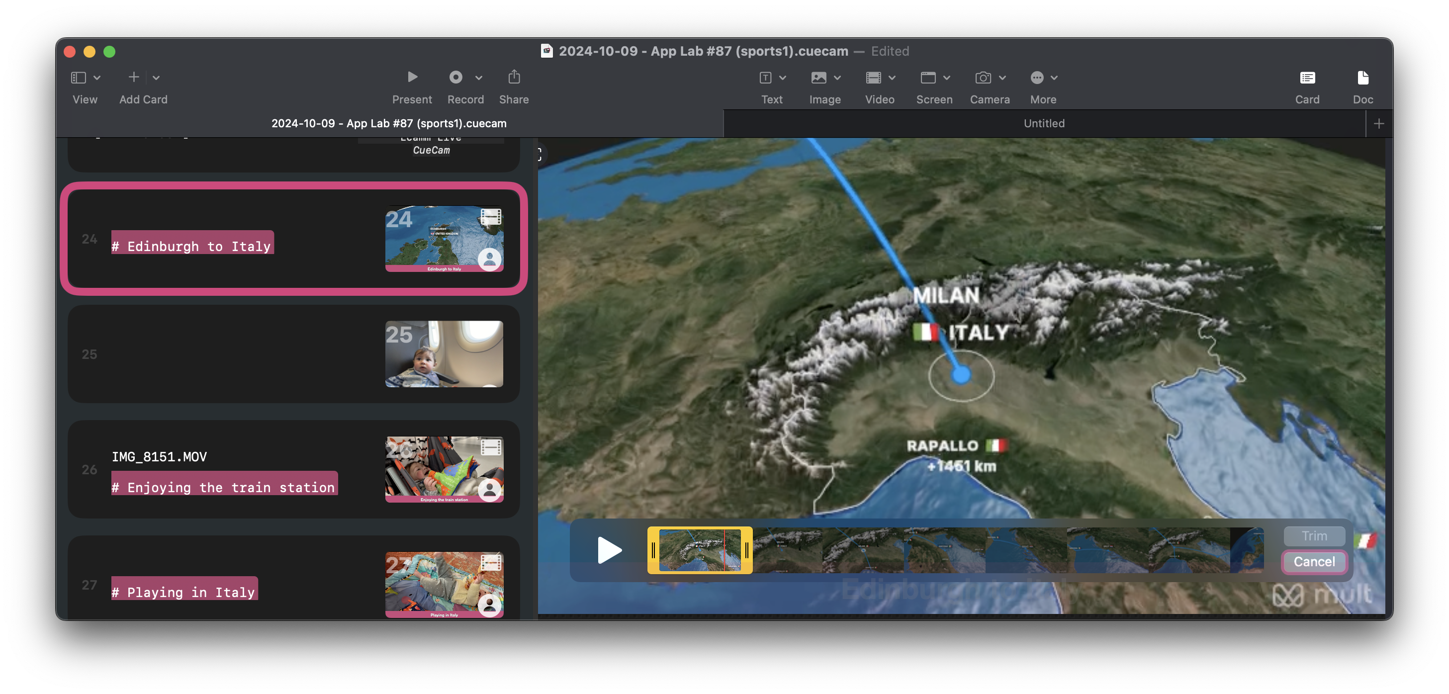Toggle the View sidebar icon
Screen dimensions: 1449x694
pos(78,78)
